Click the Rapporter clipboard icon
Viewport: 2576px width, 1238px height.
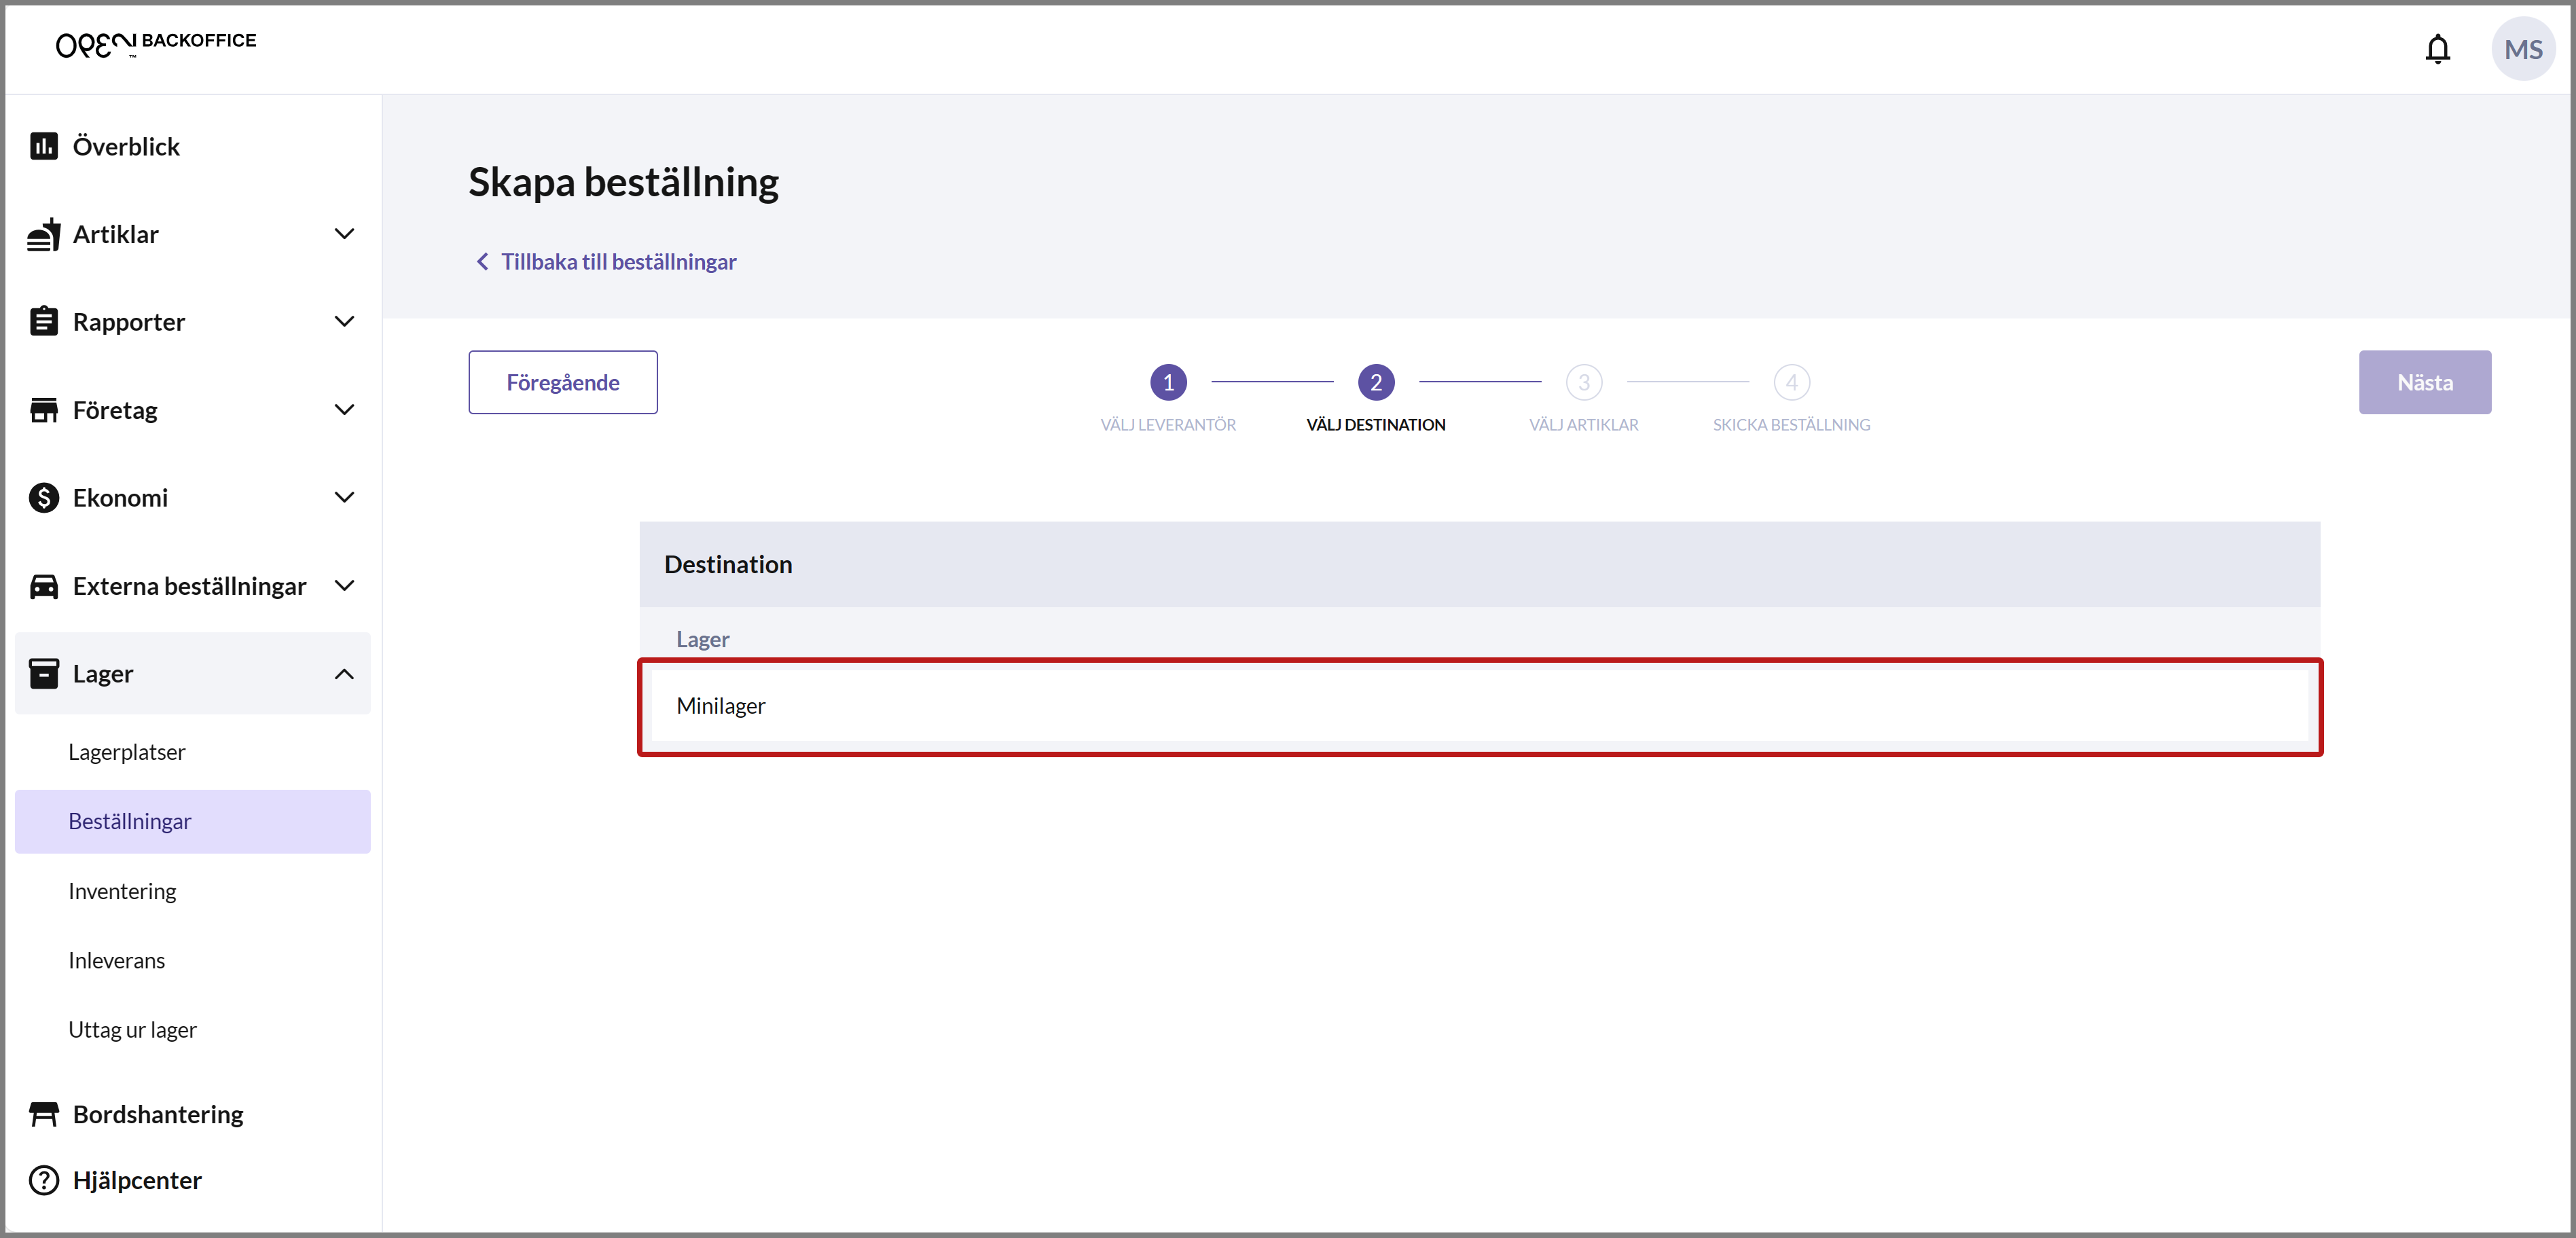point(43,321)
